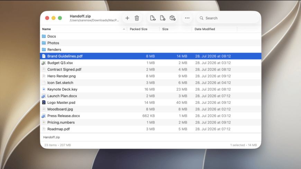Select Contract Signed.pdf file name
The width and height of the screenshot is (301, 169).
[64, 69]
